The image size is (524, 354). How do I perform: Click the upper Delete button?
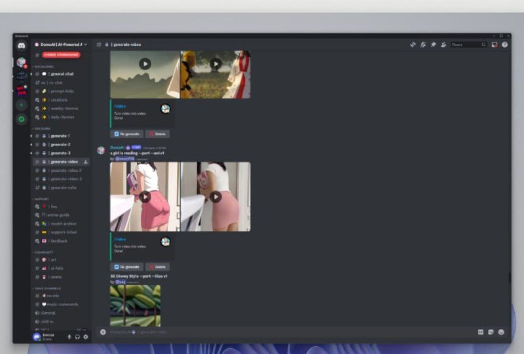[157, 134]
